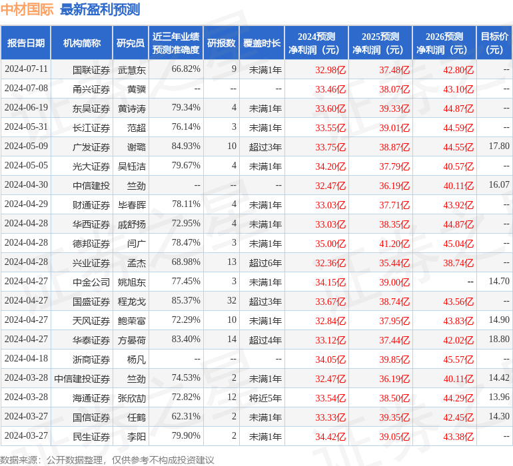Click 32.98亿 profit forecast for 国联证券
This screenshot has width=513, height=466.
coord(330,70)
